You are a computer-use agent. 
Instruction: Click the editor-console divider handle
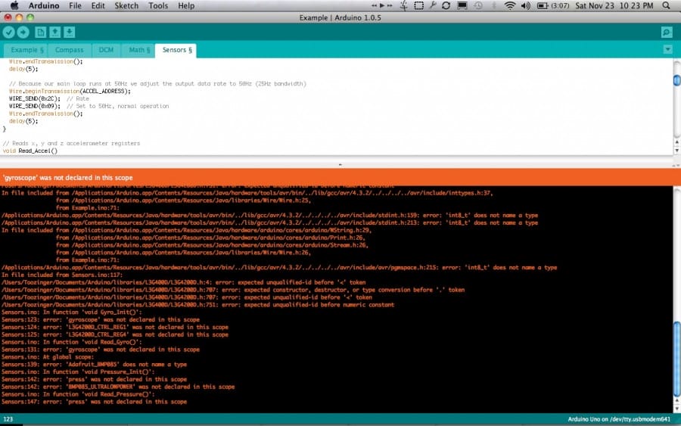[x=340, y=163]
